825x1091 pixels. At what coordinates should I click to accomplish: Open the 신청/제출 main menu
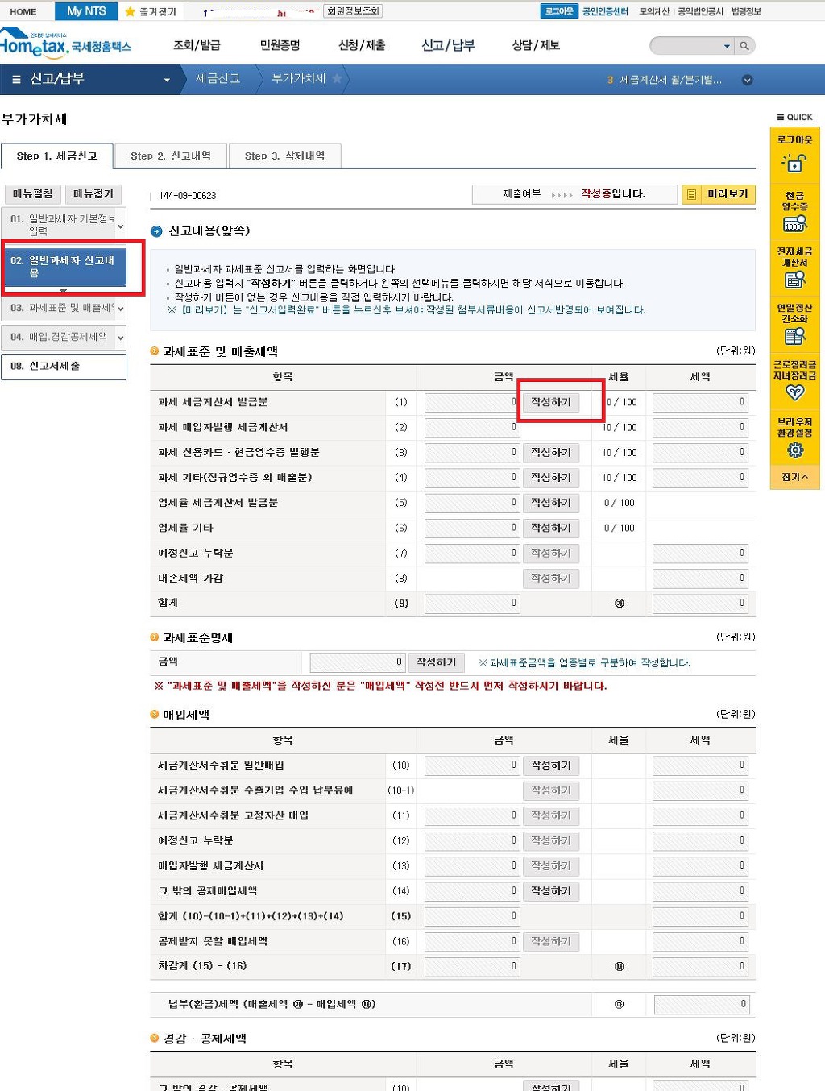click(x=362, y=45)
